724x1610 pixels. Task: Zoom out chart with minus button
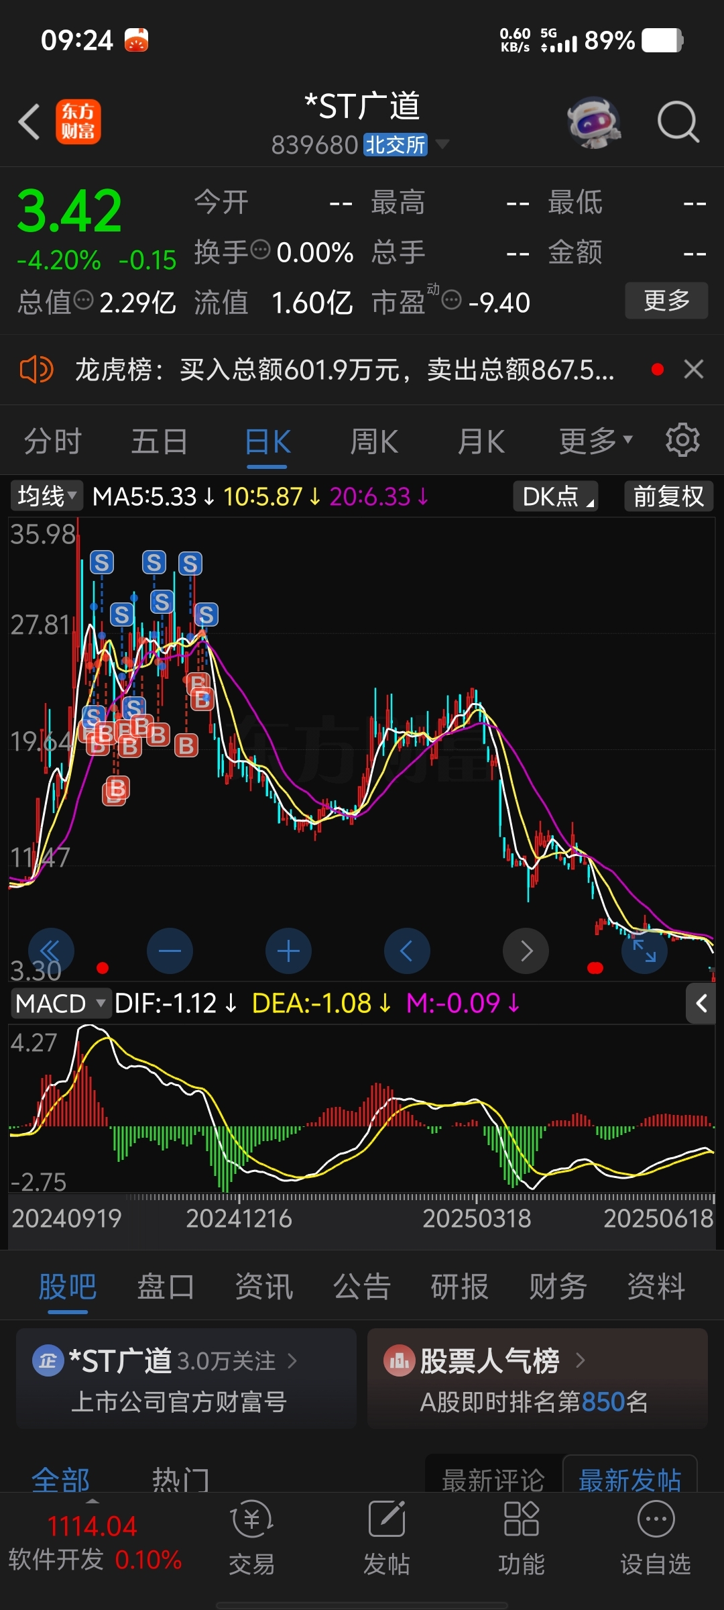(170, 951)
